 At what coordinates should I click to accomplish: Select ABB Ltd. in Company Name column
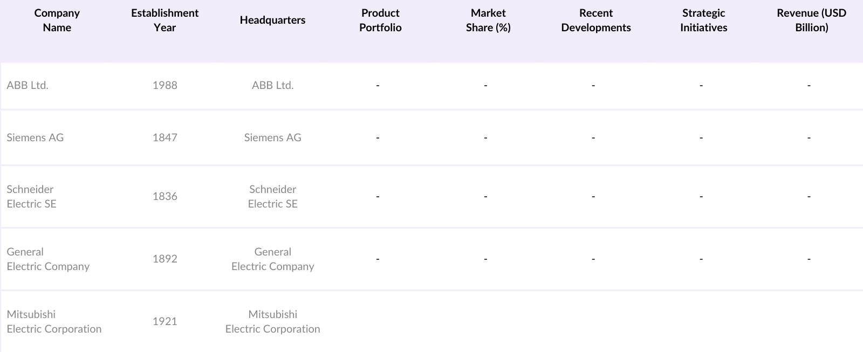(28, 85)
